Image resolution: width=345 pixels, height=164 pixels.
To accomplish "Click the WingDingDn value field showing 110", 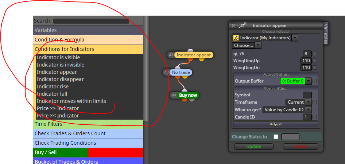I will [306, 68].
